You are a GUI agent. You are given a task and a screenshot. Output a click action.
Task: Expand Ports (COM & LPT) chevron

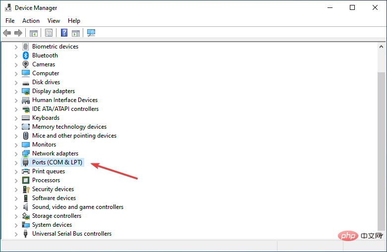pos(16,163)
